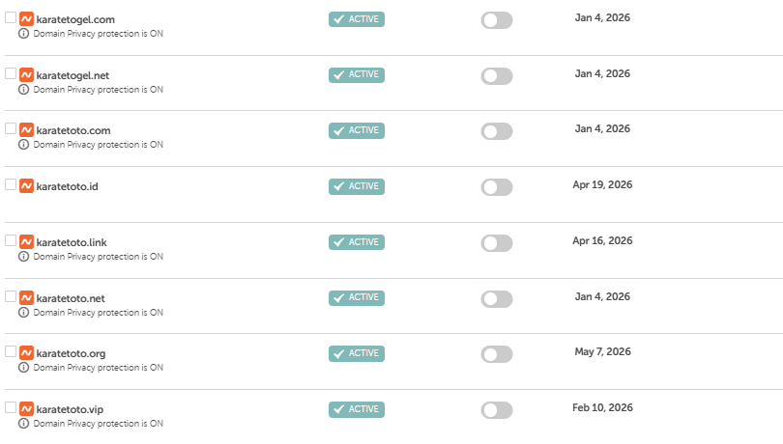Select the karatetoto.id checkbox
This screenshot has width=783, height=444.
coord(11,184)
